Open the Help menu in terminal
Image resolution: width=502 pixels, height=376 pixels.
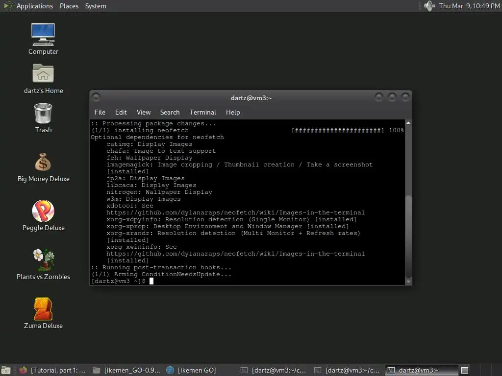tap(233, 112)
